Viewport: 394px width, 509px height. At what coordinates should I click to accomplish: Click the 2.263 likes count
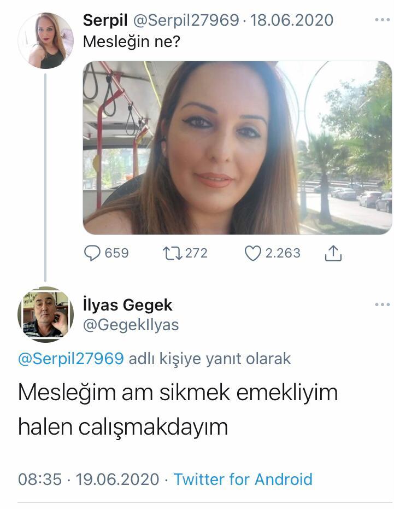pos(283,253)
